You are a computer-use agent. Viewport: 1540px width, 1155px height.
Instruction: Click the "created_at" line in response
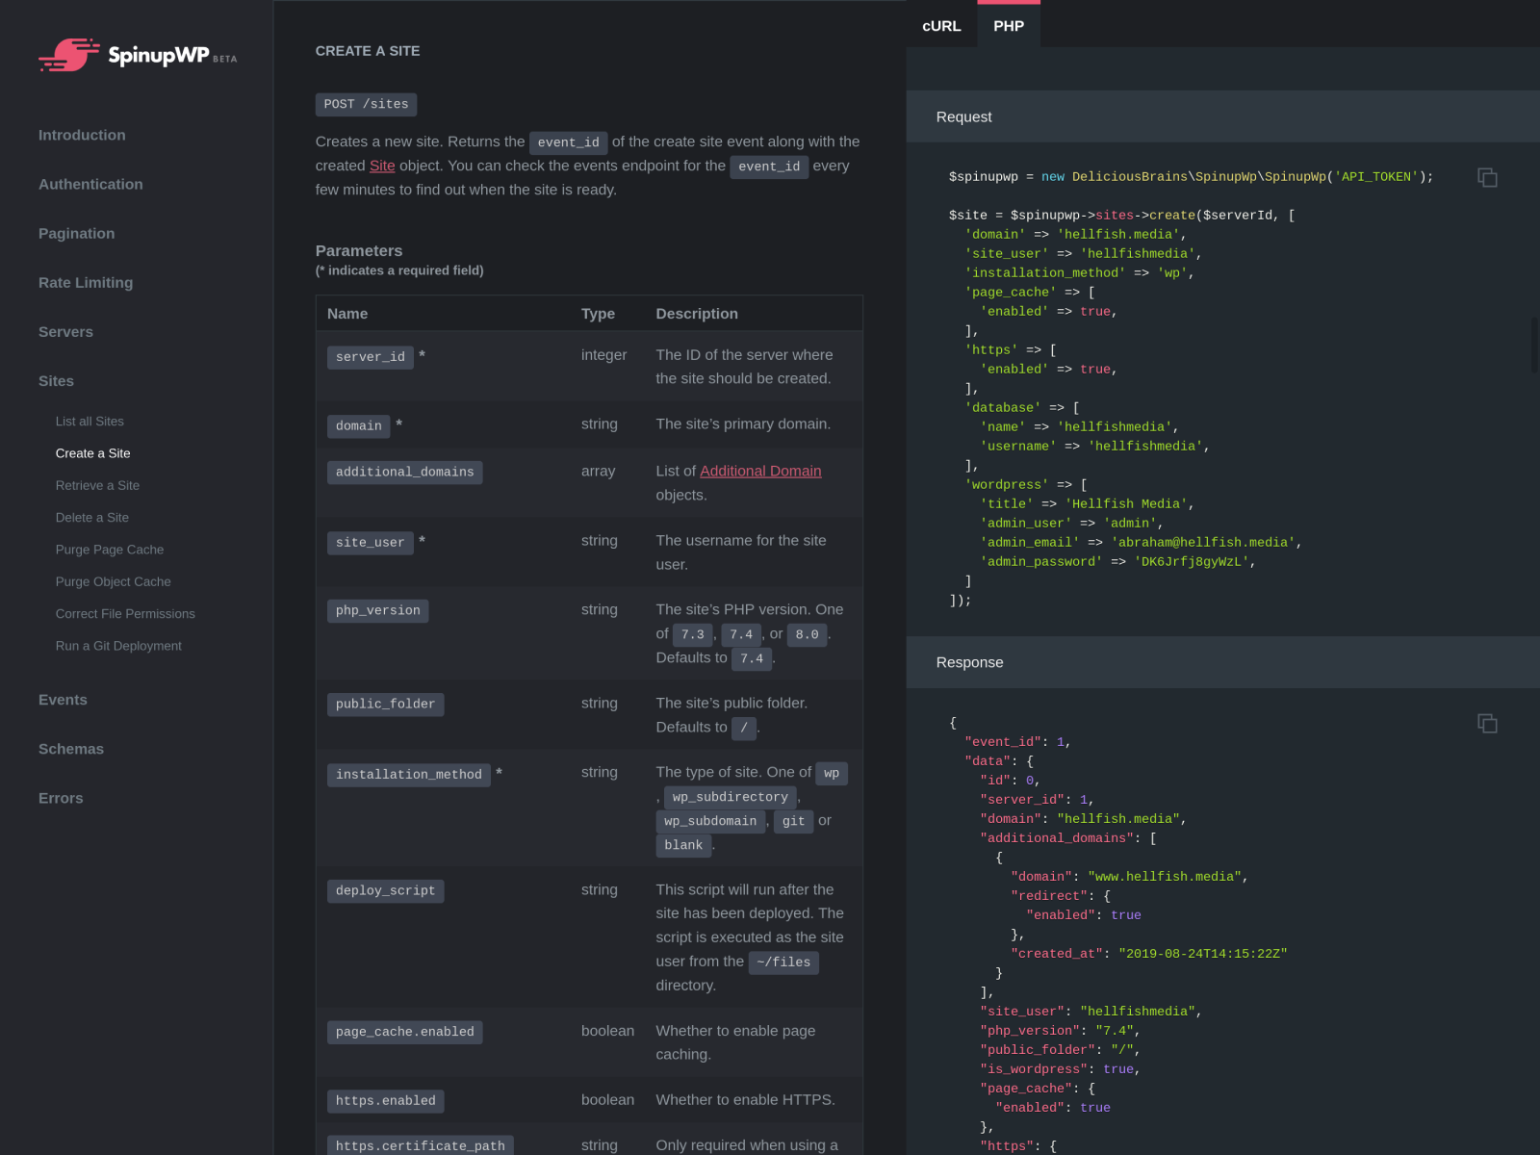1149,954
